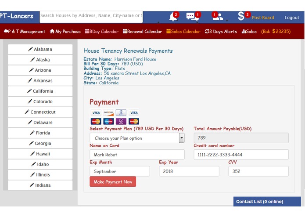Click the pencil icon beside Connecticut
Screen dimensions: 305x217
pos(27,112)
